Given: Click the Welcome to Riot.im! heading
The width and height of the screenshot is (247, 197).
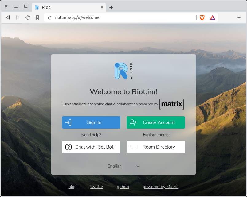Looking at the screenshot, I should click(x=123, y=92).
